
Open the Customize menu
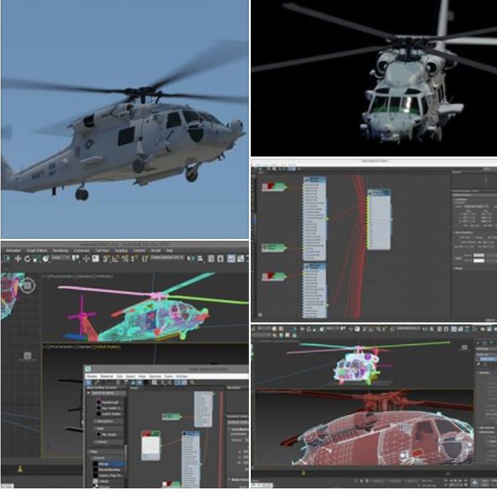[82, 250]
